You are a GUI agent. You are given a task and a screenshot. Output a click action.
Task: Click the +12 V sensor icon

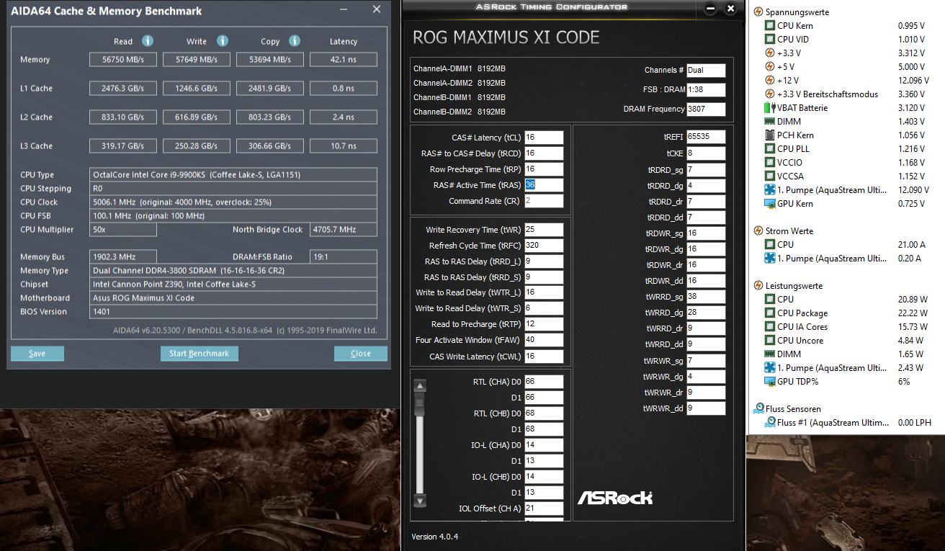[x=770, y=81]
